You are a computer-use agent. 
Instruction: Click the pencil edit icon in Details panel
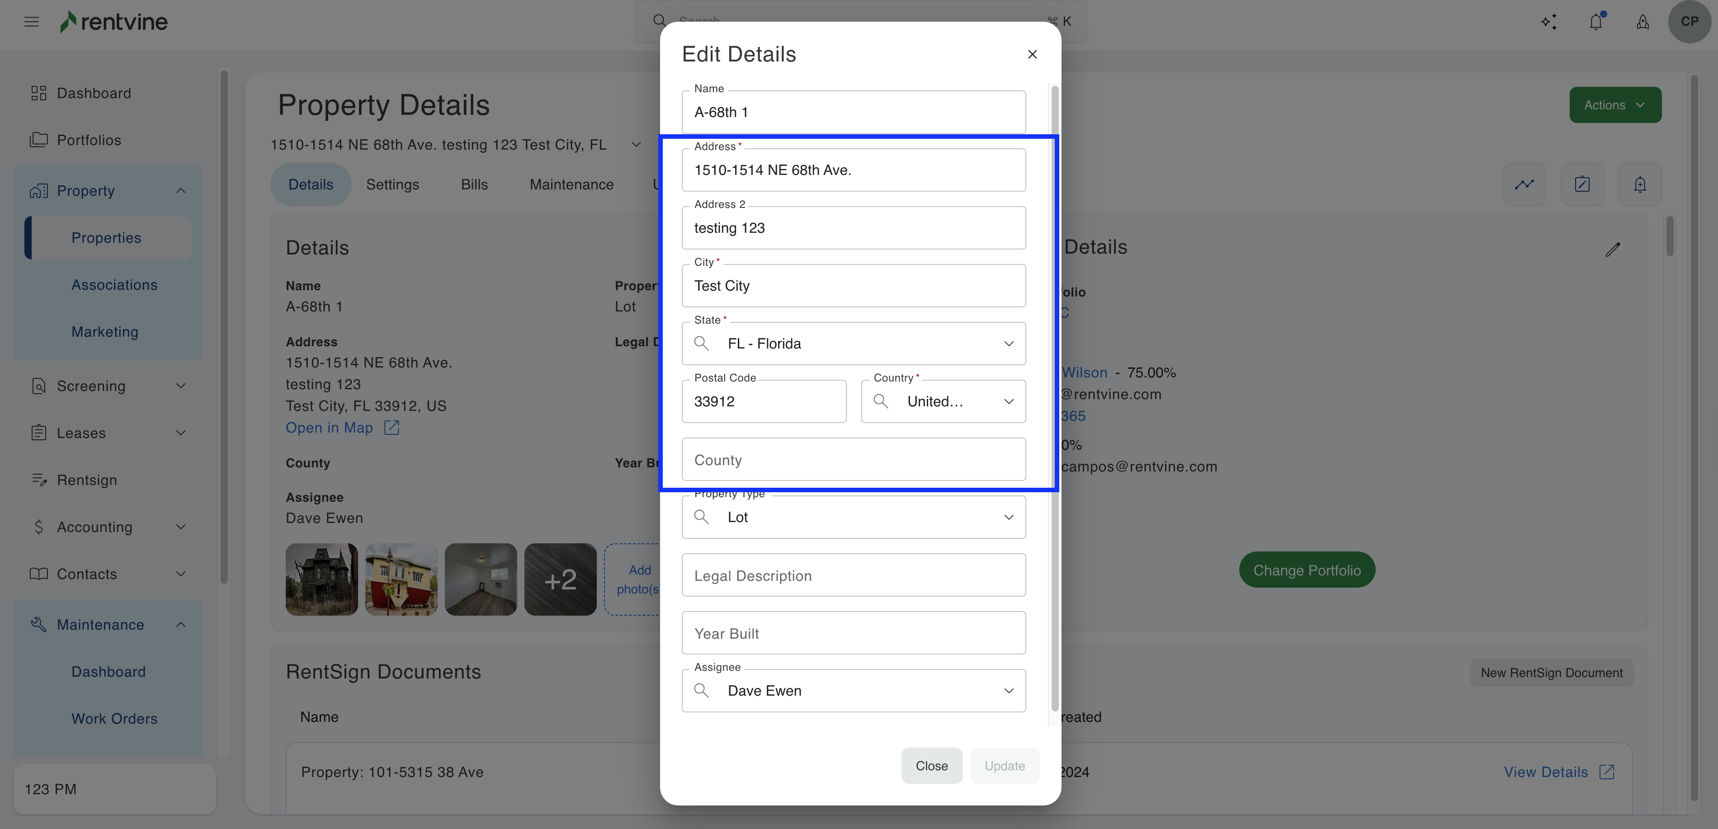coord(1613,250)
